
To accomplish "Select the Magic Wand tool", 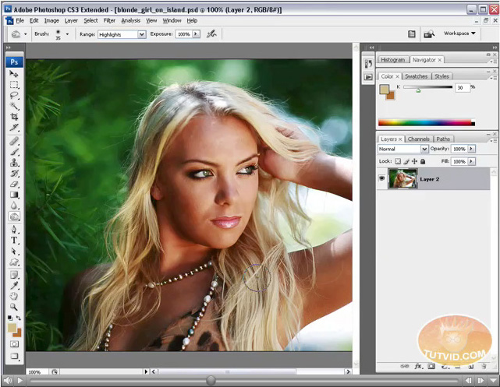I will click(14, 106).
